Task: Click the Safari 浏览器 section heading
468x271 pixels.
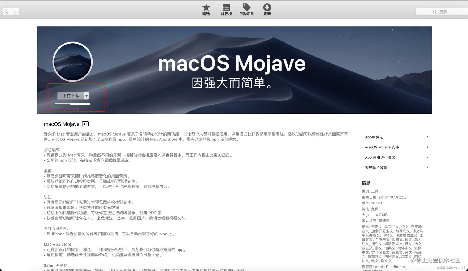Action: coord(56,265)
